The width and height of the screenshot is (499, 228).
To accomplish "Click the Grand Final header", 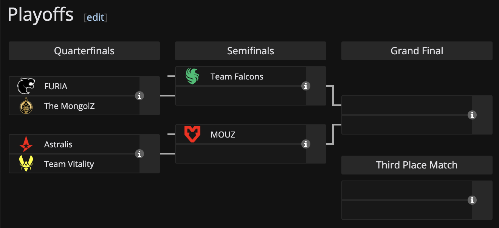I will coord(417,51).
